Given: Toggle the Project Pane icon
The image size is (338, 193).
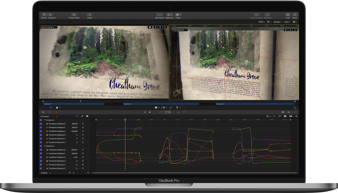Looking at the screenshot, I should [74, 16].
